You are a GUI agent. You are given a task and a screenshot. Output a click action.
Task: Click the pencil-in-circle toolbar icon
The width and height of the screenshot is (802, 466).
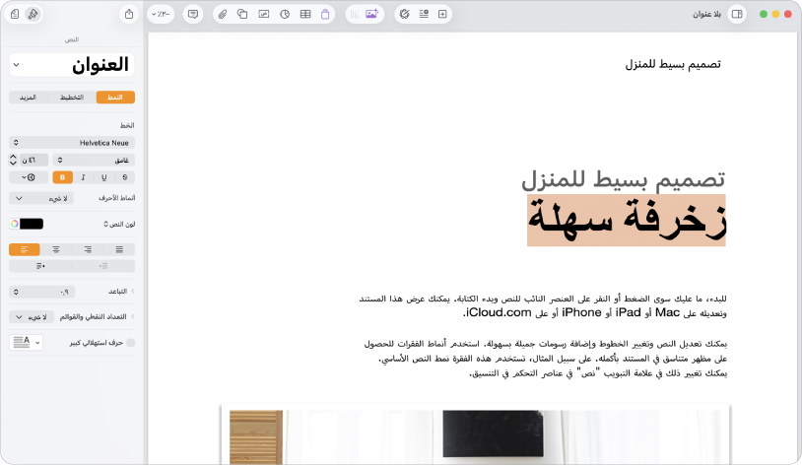pyautogui.click(x=405, y=15)
